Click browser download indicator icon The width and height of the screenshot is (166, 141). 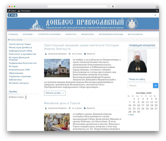(x=113, y=6)
